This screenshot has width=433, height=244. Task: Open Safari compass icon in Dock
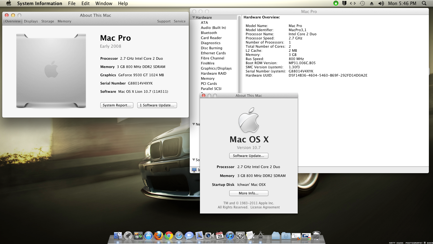tap(179, 235)
